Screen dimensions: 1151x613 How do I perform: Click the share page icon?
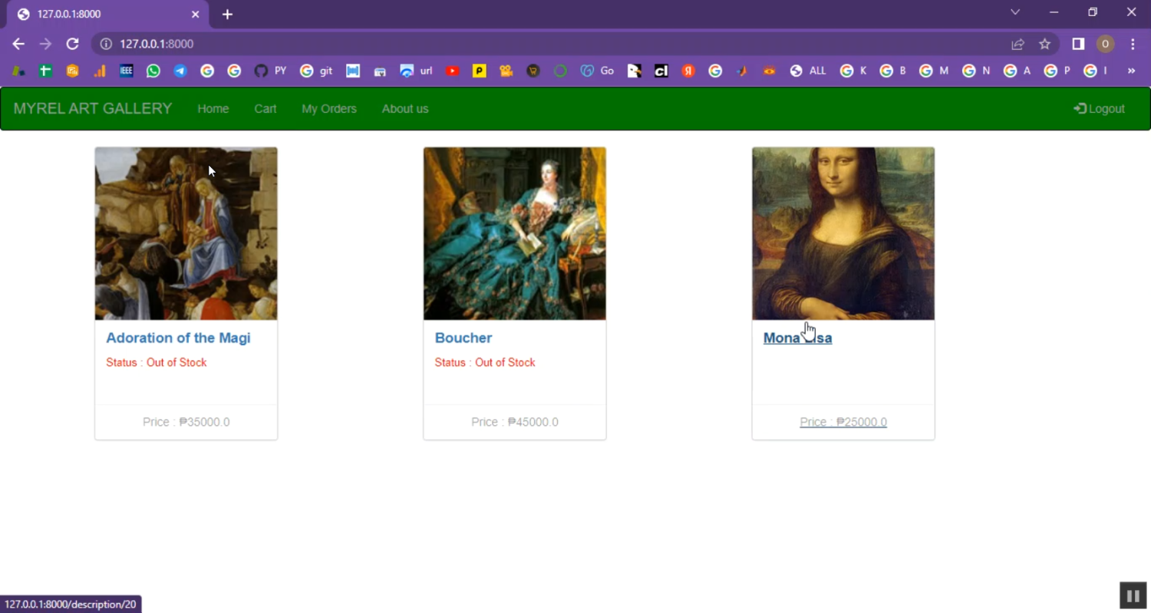[1017, 44]
